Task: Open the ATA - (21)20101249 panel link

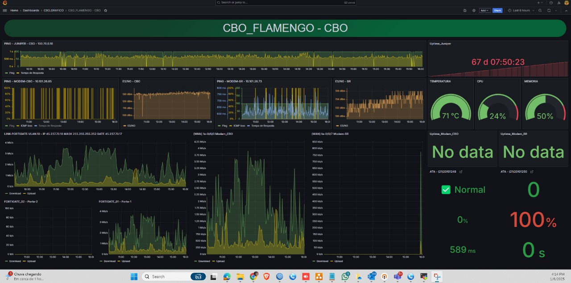Action: pyautogui.click(x=461, y=172)
